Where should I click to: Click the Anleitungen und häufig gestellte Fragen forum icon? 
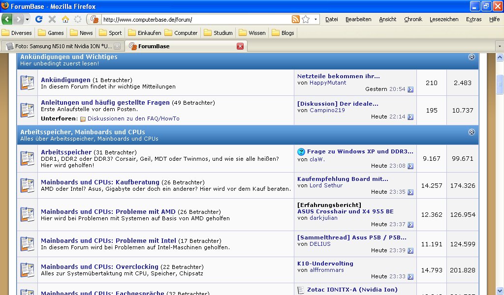pos(28,110)
